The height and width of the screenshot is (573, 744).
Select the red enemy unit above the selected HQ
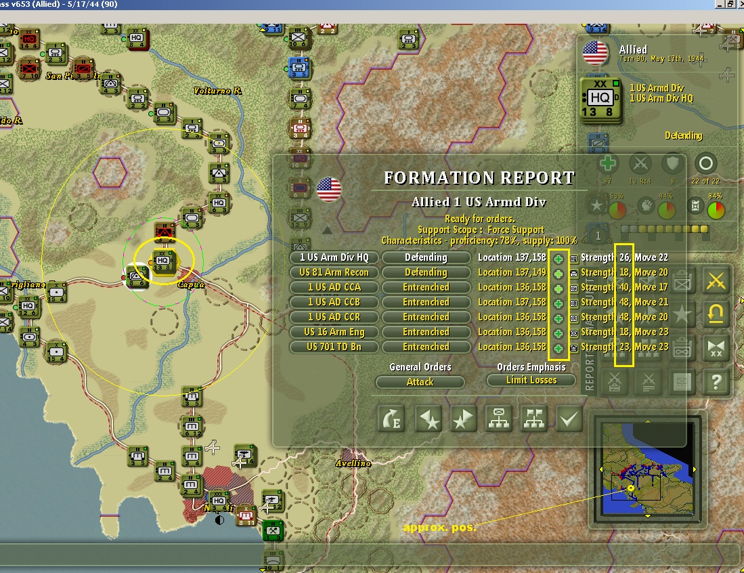point(165,232)
